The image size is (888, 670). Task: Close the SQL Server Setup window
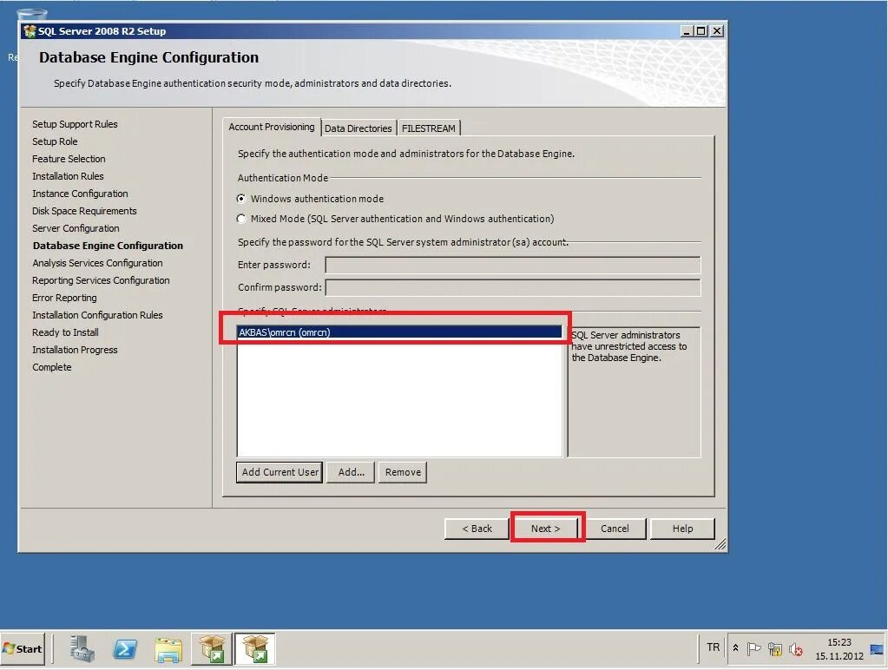(x=716, y=31)
